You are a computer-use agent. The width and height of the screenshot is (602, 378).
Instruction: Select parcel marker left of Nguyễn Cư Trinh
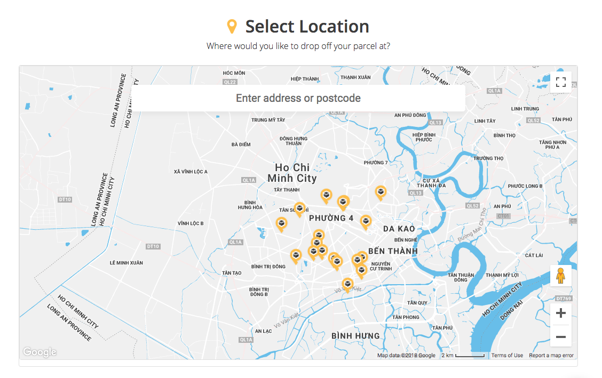point(361,270)
